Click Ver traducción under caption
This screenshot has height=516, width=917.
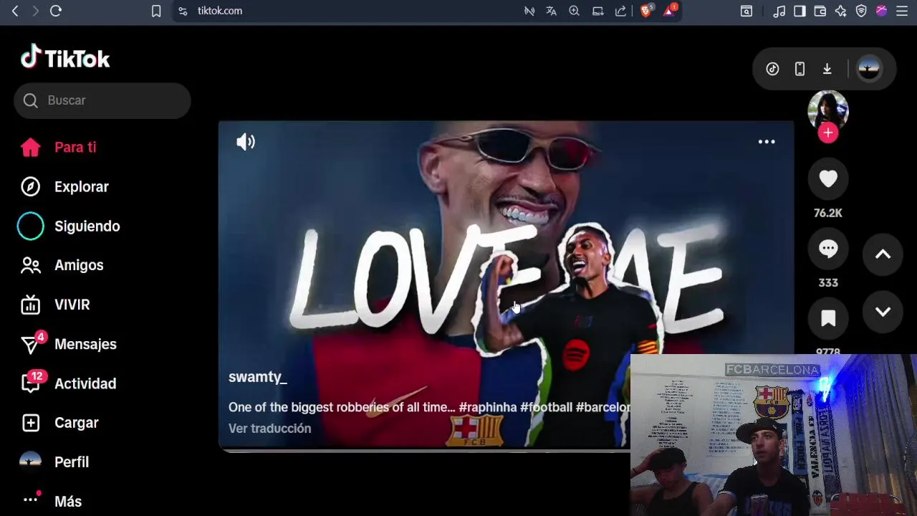tap(270, 429)
